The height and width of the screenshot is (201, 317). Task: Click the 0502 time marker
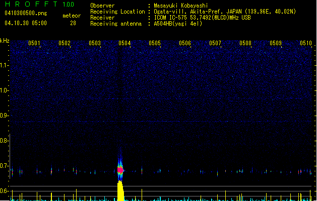pos(65,43)
